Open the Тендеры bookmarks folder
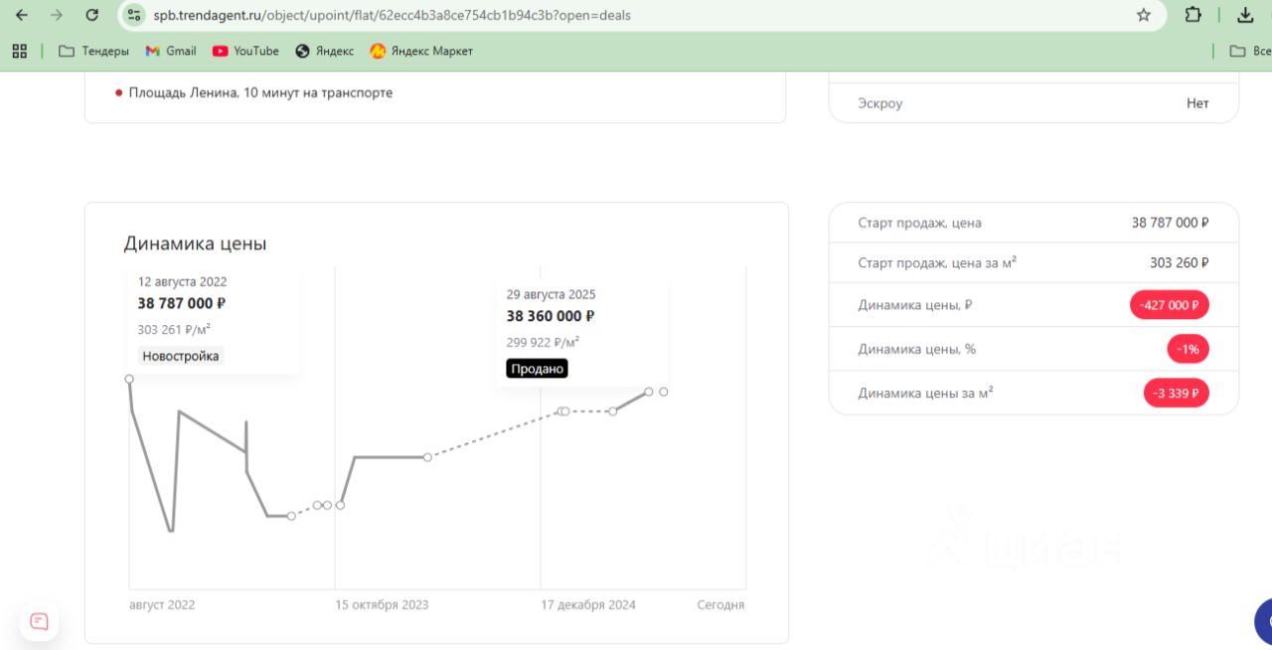The height and width of the screenshot is (650, 1272). coord(93,51)
